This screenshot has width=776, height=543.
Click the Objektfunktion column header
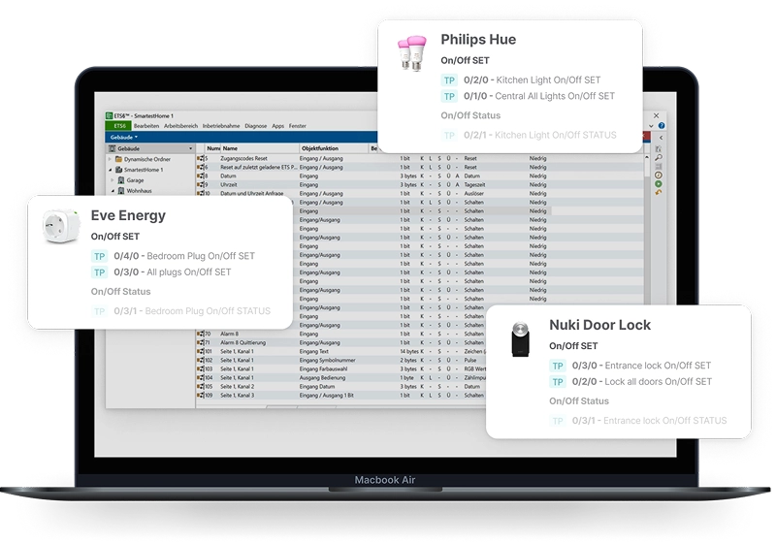pyautogui.click(x=319, y=148)
